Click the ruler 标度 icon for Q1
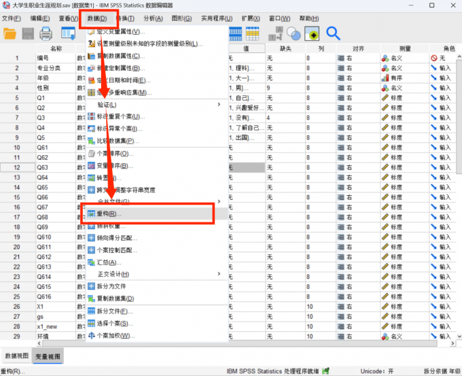 coord(385,98)
